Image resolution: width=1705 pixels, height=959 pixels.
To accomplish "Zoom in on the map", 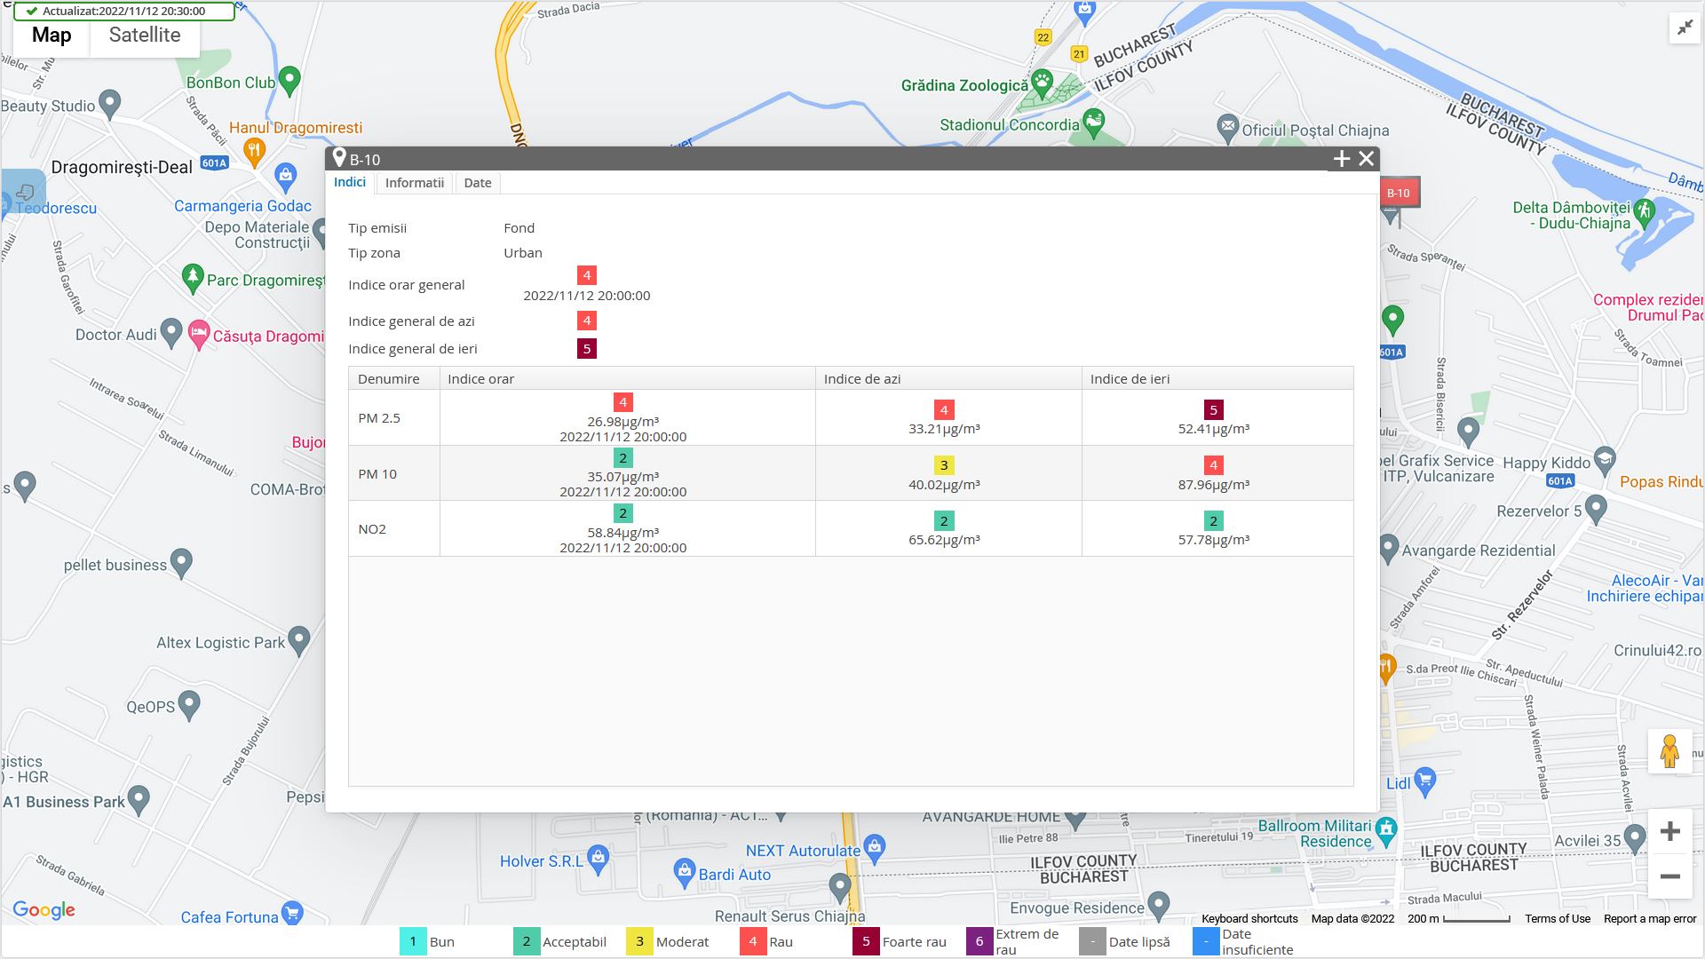I will coord(1669,831).
